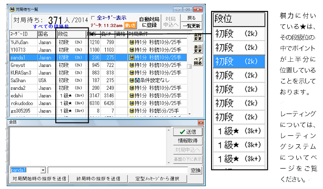Select the Y10713 user row
The height and width of the screenshot is (189, 323).
(x=98, y=50)
